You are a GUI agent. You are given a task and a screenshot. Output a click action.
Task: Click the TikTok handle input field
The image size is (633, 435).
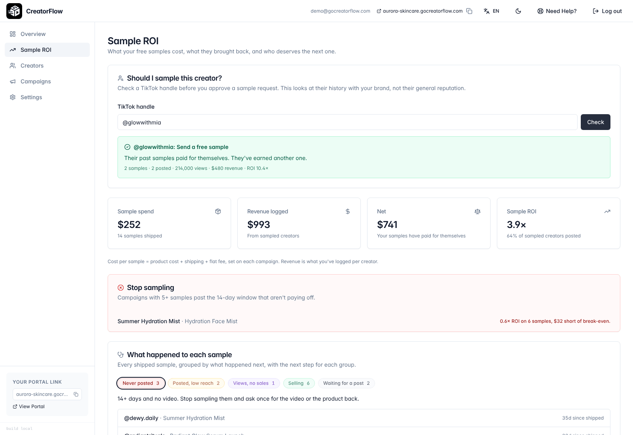coord(347,122)
